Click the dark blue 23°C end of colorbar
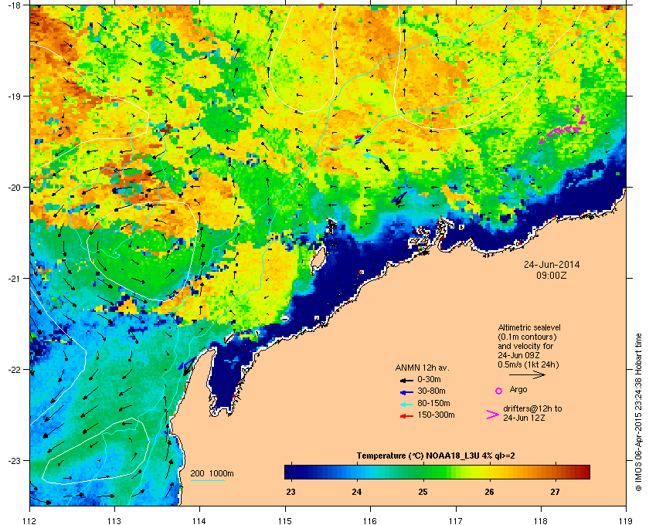This screenshot has height=525, width=649. 291,472
